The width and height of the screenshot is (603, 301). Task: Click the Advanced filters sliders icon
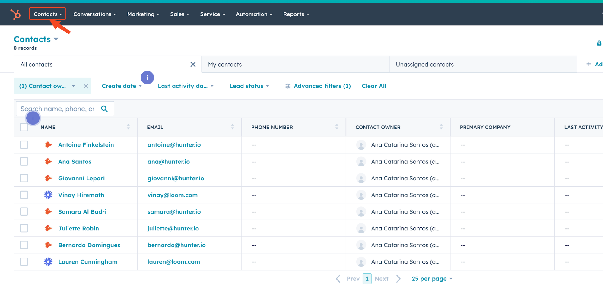(x=288, y=86)
